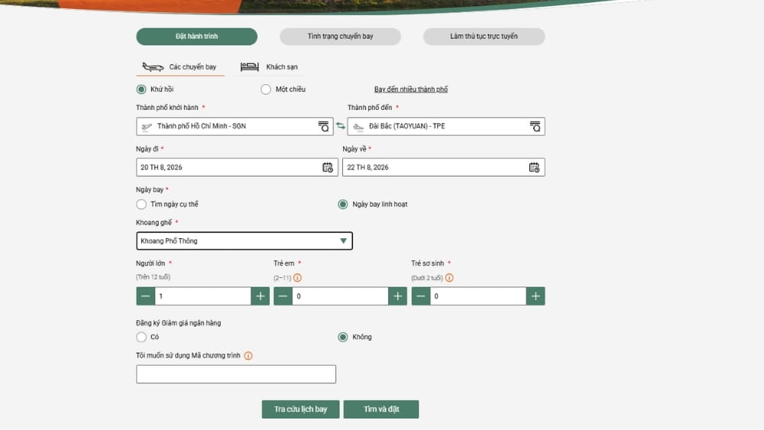Open Các chuyến bay flights tab
Image resolution: width=764 pixels, height=430 pixels.
180,66
